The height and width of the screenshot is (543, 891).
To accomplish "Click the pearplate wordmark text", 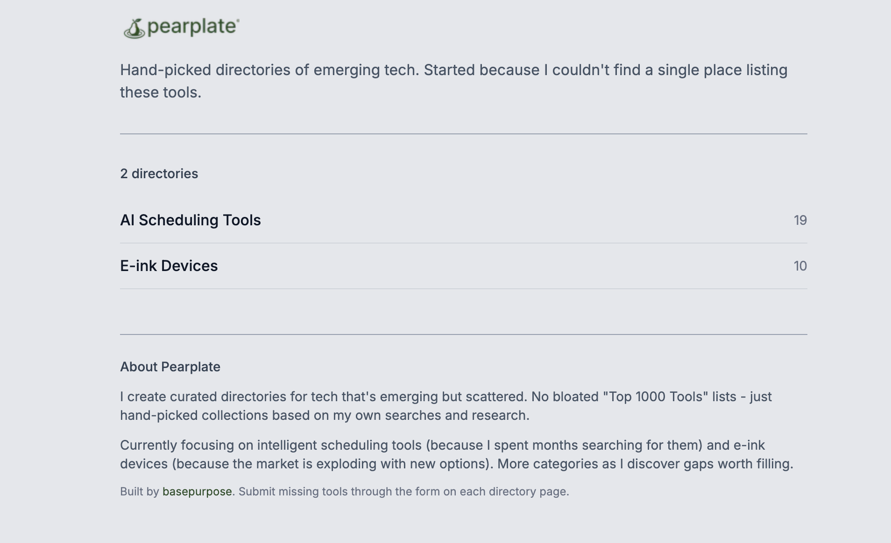I will (x=191, y=27).
